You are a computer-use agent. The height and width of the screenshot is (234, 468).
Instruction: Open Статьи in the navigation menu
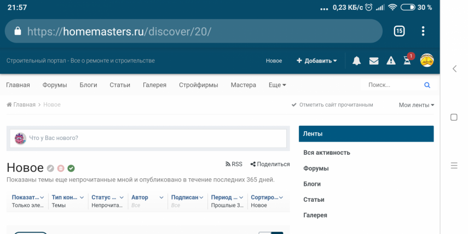point(120,85)
